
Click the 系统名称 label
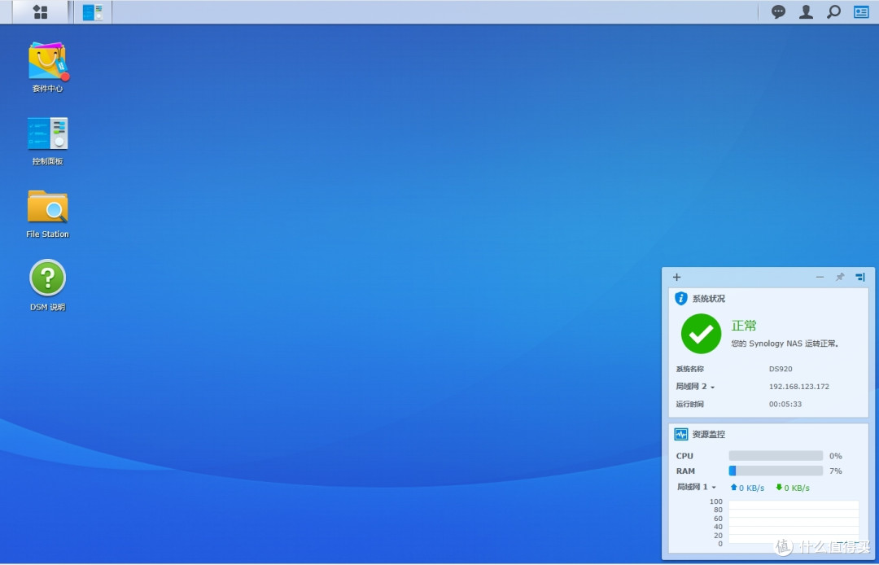690,369
